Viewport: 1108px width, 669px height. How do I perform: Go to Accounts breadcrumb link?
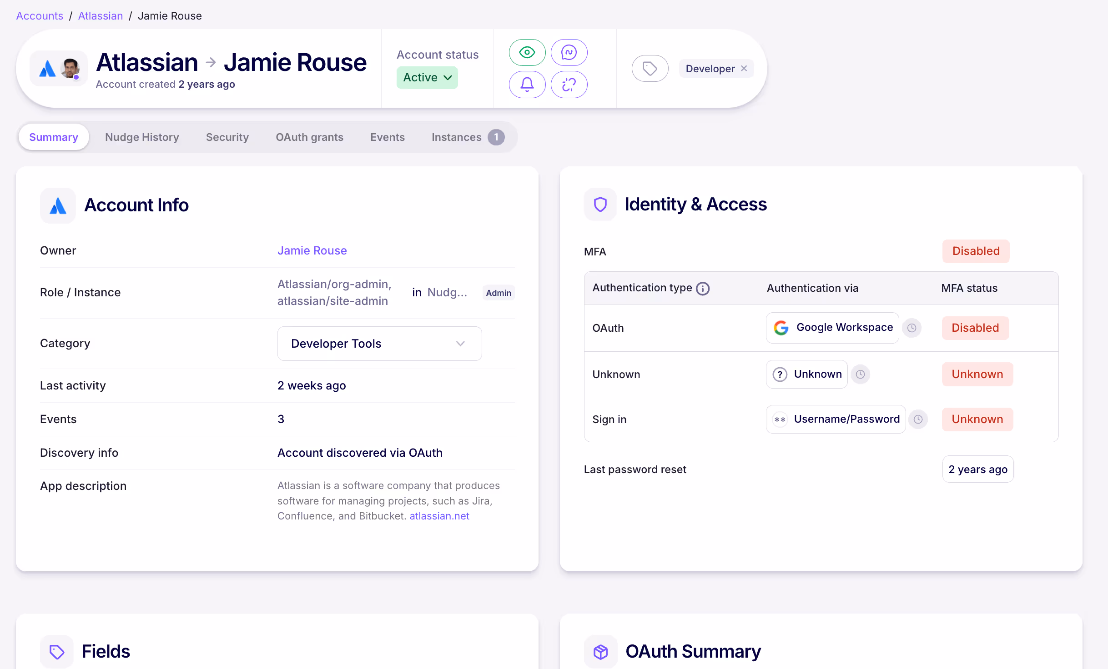(x=40, y=16)
